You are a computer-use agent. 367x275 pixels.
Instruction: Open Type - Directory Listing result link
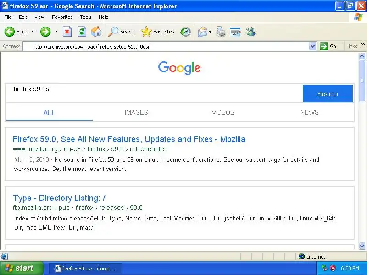point(59,198)
